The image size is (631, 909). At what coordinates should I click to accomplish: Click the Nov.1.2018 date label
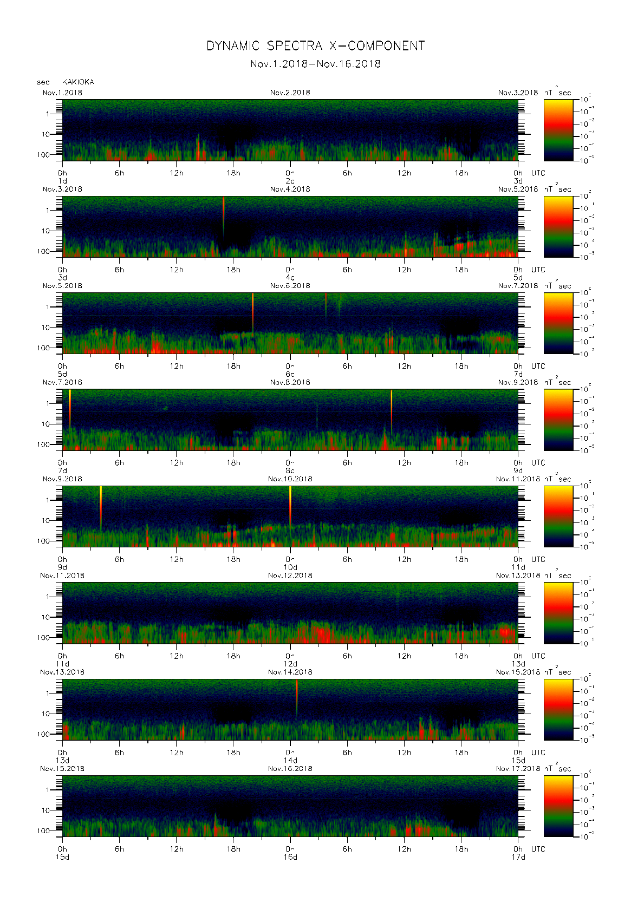[x=62, y=93]
